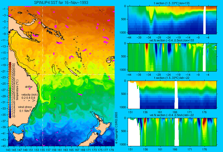Open the lon=155 northward velocity section plot
This screenshot has width=223, height=152.
[x=172, y=57]
